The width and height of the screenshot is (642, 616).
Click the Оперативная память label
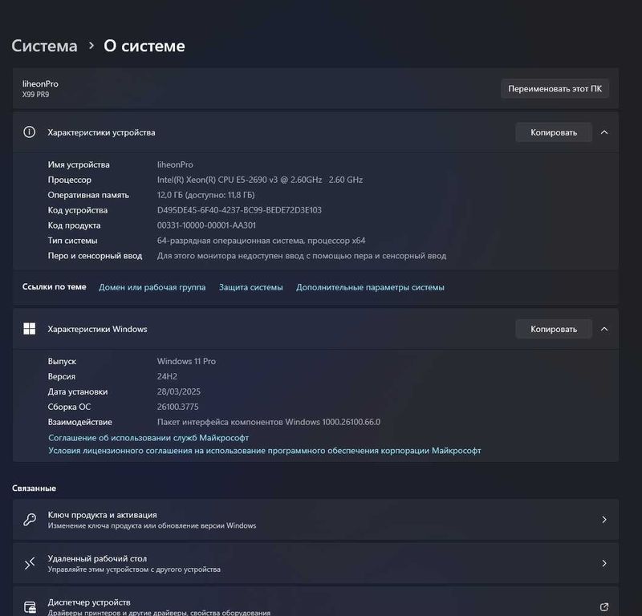pos(88,195)
